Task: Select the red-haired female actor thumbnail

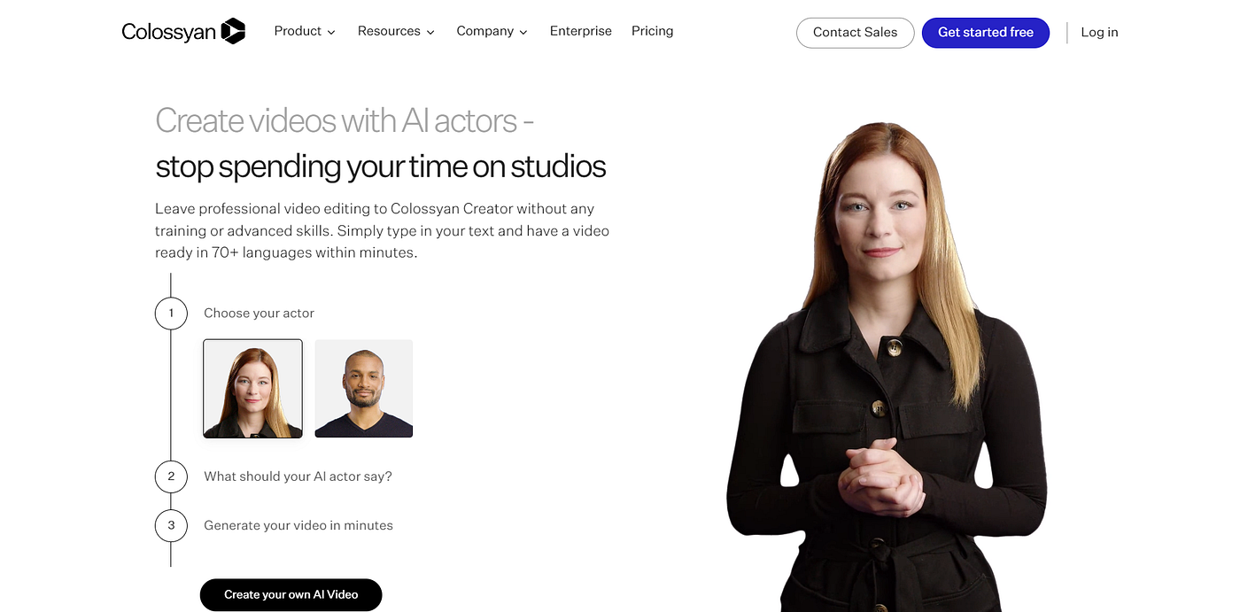Action: 252,389
